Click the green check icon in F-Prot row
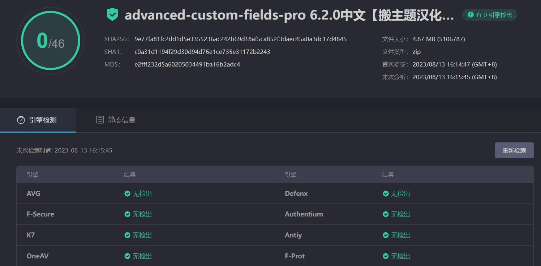 click(386, 256)
